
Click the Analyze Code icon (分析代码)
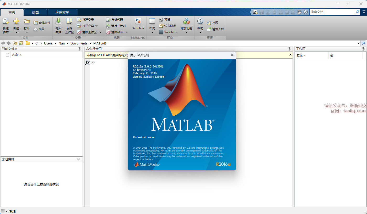108,20
